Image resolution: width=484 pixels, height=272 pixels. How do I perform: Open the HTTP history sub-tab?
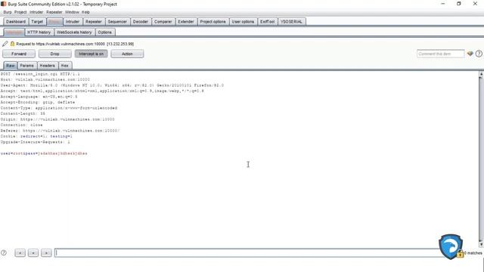click(x=39, y=32)
